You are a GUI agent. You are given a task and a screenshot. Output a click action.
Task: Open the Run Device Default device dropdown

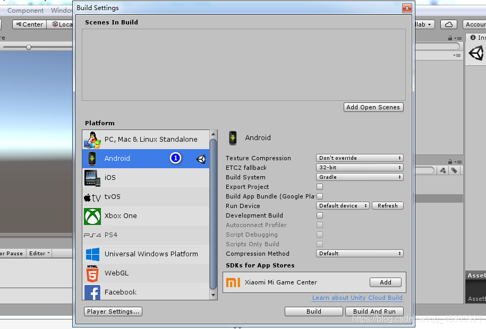(x=343, y=206)
